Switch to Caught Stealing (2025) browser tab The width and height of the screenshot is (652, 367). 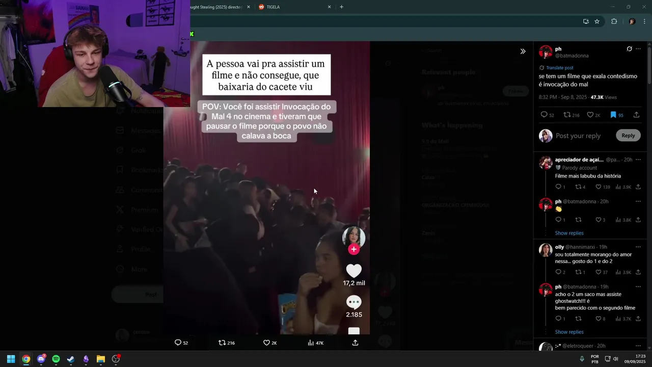(x=216, y=7)
